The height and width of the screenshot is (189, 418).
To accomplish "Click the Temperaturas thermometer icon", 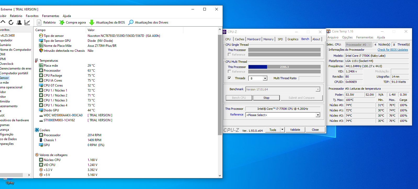I will click(x=37, y=61).
